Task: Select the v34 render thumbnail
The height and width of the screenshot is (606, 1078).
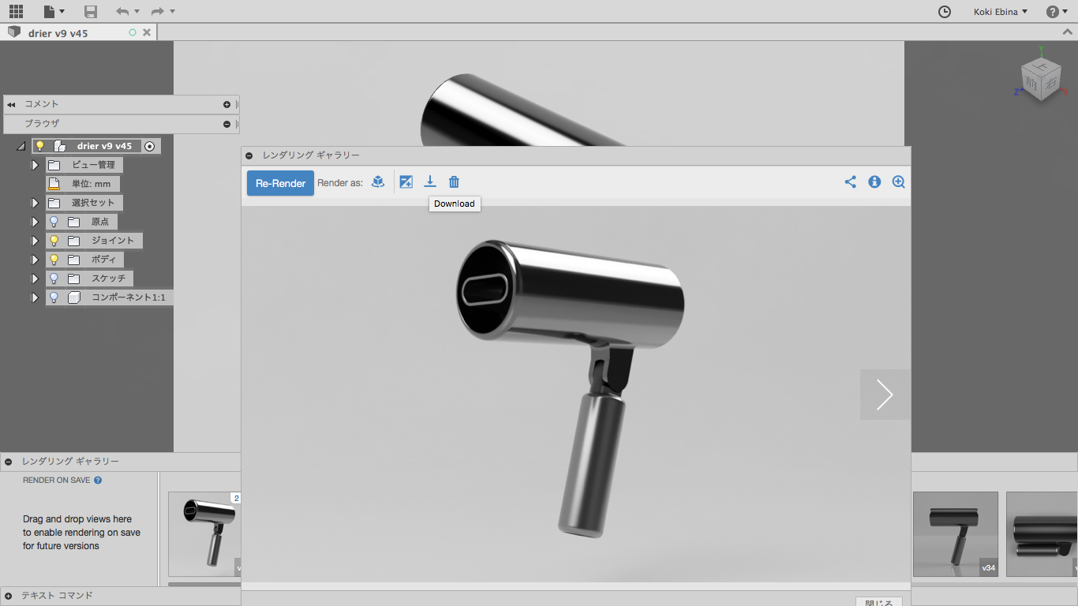Action: coord(956,534)
